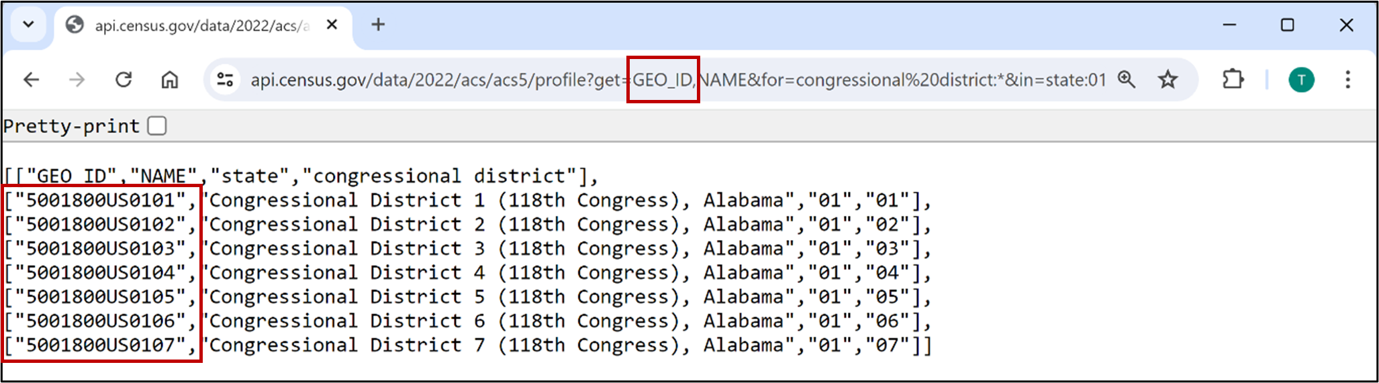
Task: Open a new tab with plus button
Action: [x=378, y=25]
